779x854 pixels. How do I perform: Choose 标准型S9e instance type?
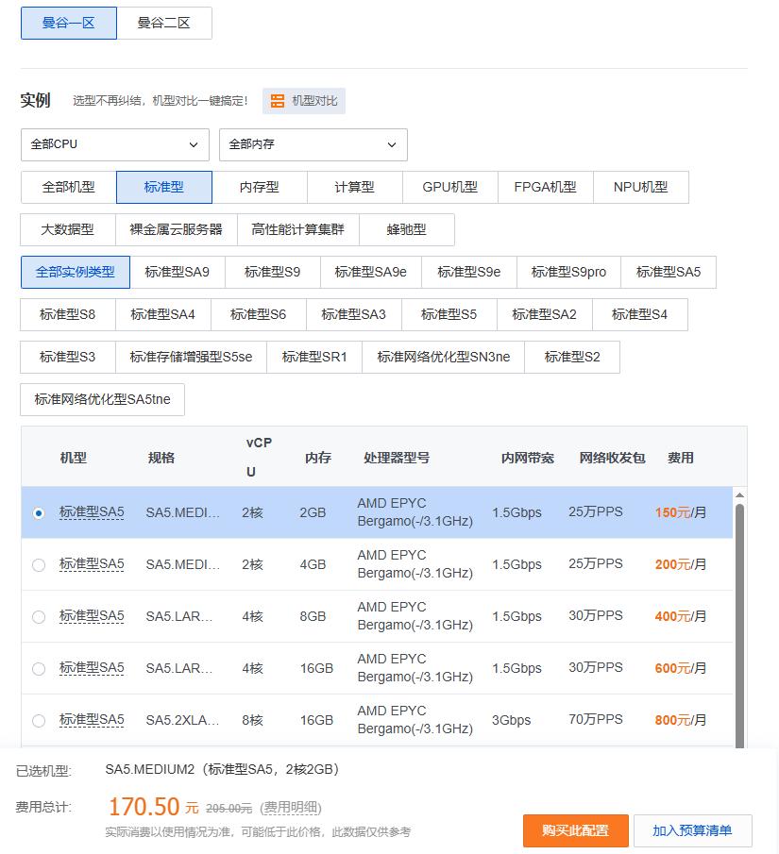pos(469,272)
